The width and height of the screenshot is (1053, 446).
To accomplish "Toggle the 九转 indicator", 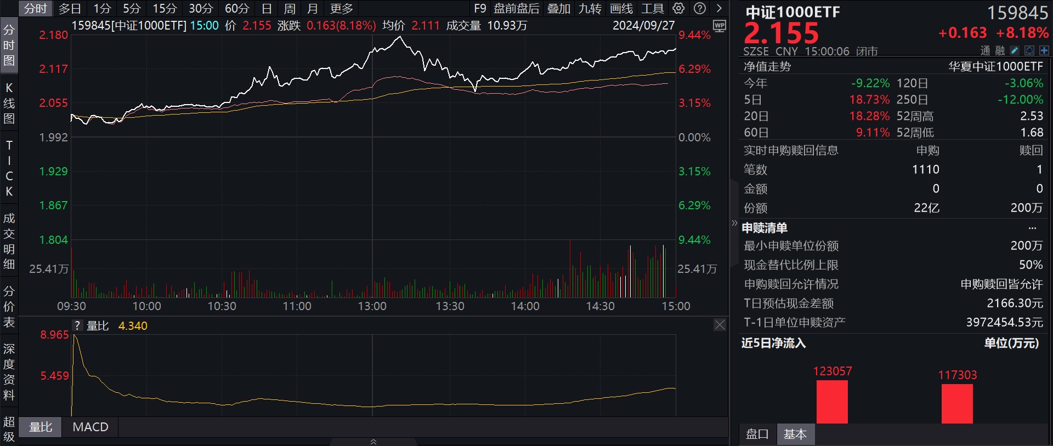I will pos(590,9).
